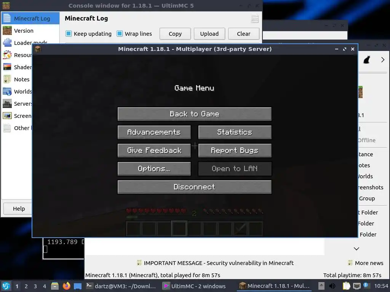Click Servers icon in console sidebar

(x=7, y=103)
